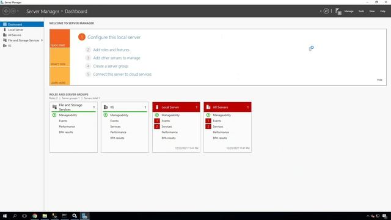The height and width of the screenshot is (220, 391).
Task: Switch to Server Manager taskbar button
Action: coord(84,216)
